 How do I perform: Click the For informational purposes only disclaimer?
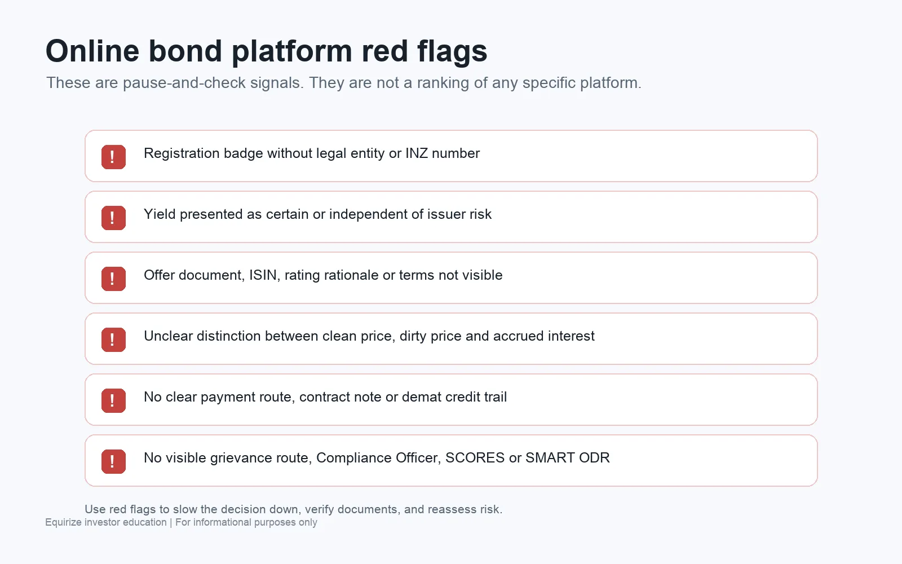coord(246,522)
